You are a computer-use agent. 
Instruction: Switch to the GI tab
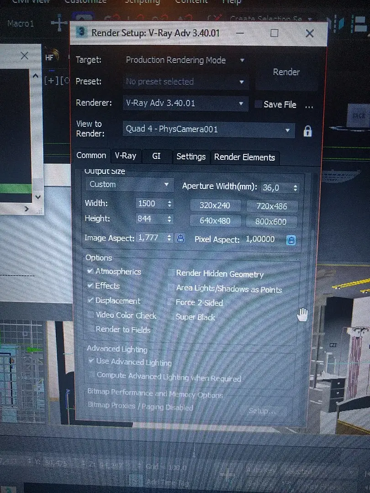(x=156, y=156)
